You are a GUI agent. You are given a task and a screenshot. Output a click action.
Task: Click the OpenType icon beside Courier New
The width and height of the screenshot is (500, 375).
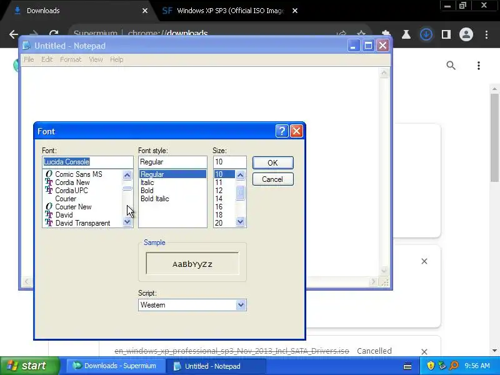[49, 207]
